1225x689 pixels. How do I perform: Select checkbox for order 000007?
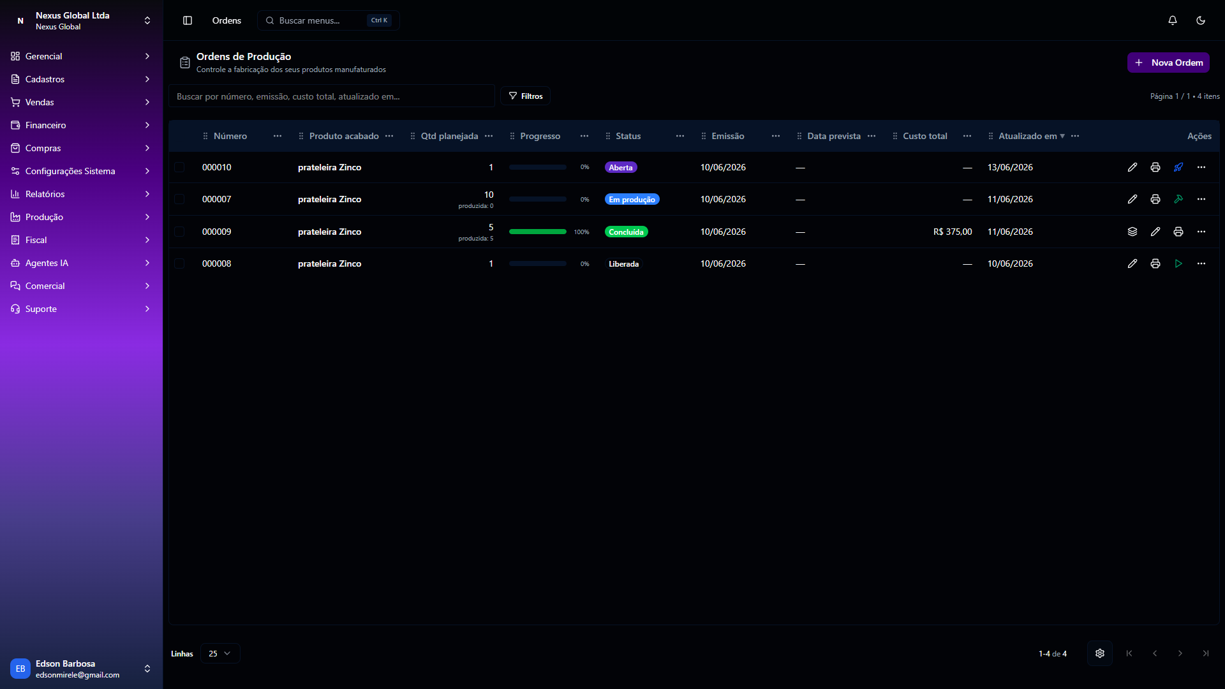pos(179,199)
